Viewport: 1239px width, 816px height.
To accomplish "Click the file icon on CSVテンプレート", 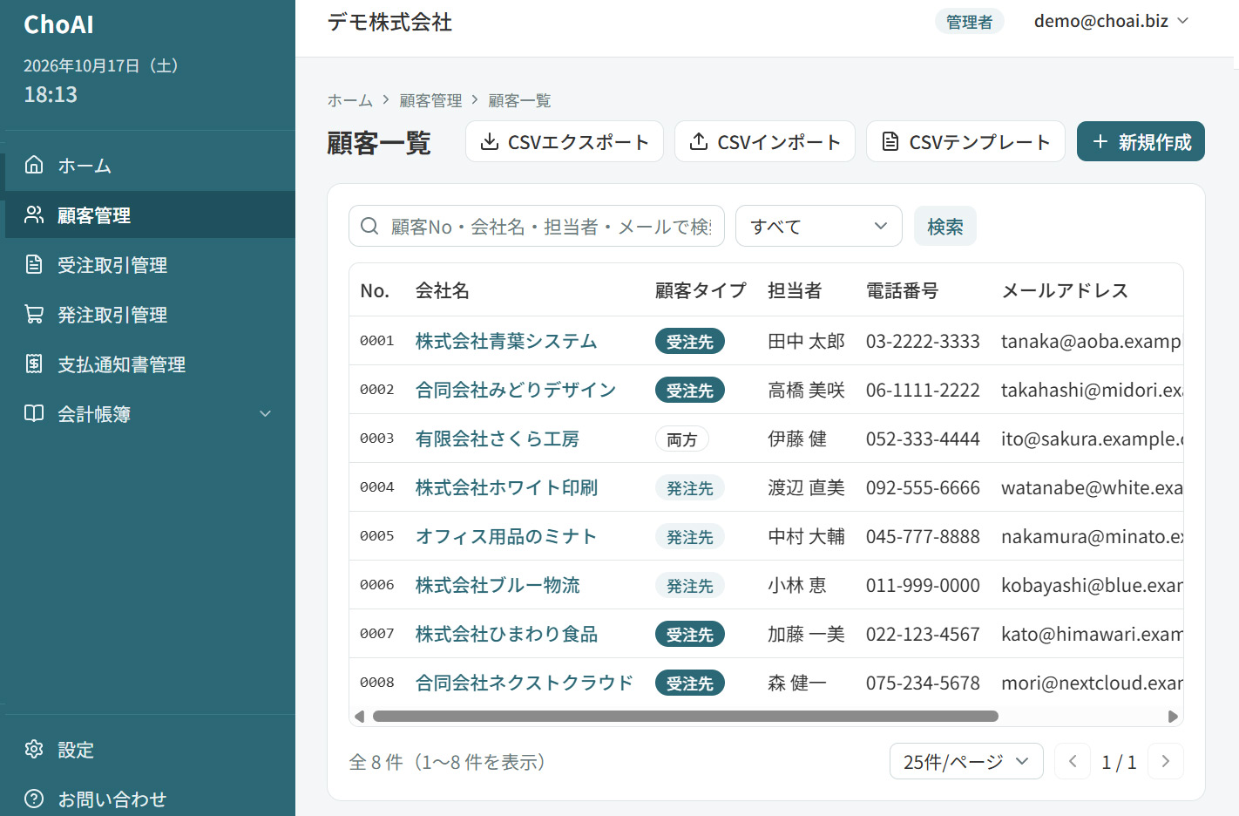I will [890, 141].
